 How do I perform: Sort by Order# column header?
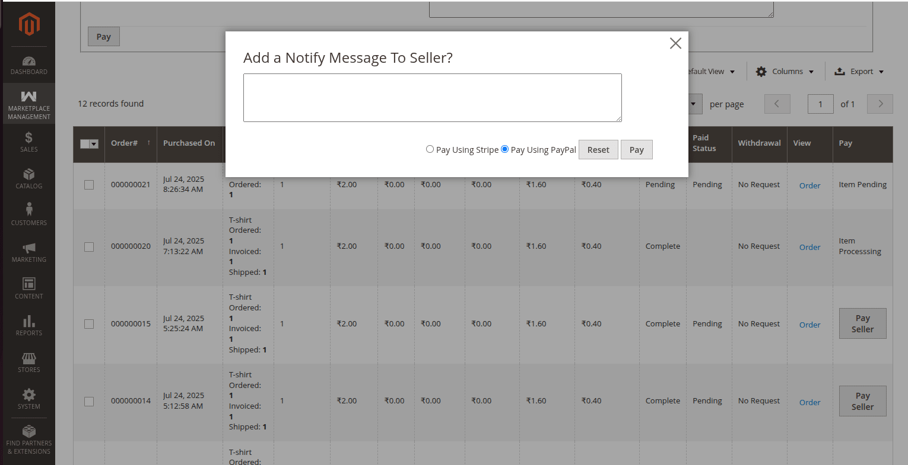pos(131,143)
